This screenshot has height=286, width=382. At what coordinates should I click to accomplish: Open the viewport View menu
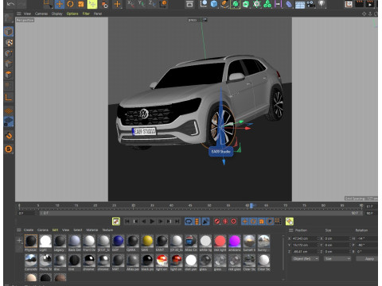point(27,14)
